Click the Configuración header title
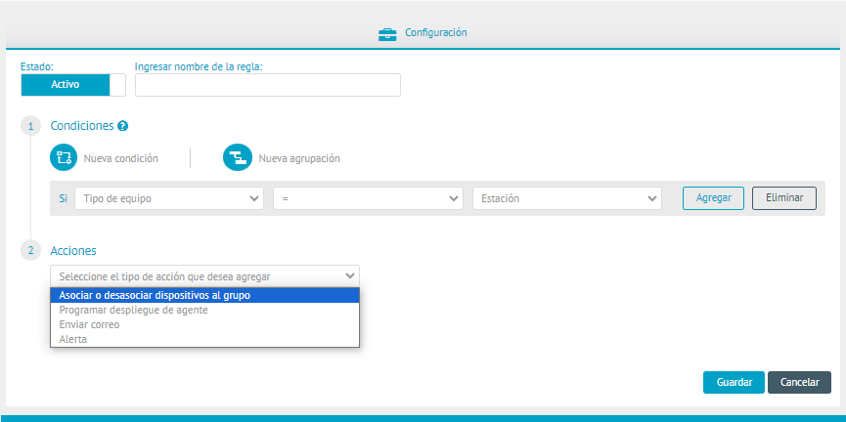This screenshot has height=422, width=846. [x=436, y=33]
